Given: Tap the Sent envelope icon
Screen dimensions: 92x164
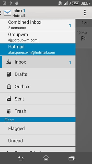Looking at the screenshot, I should coord(9,99).
